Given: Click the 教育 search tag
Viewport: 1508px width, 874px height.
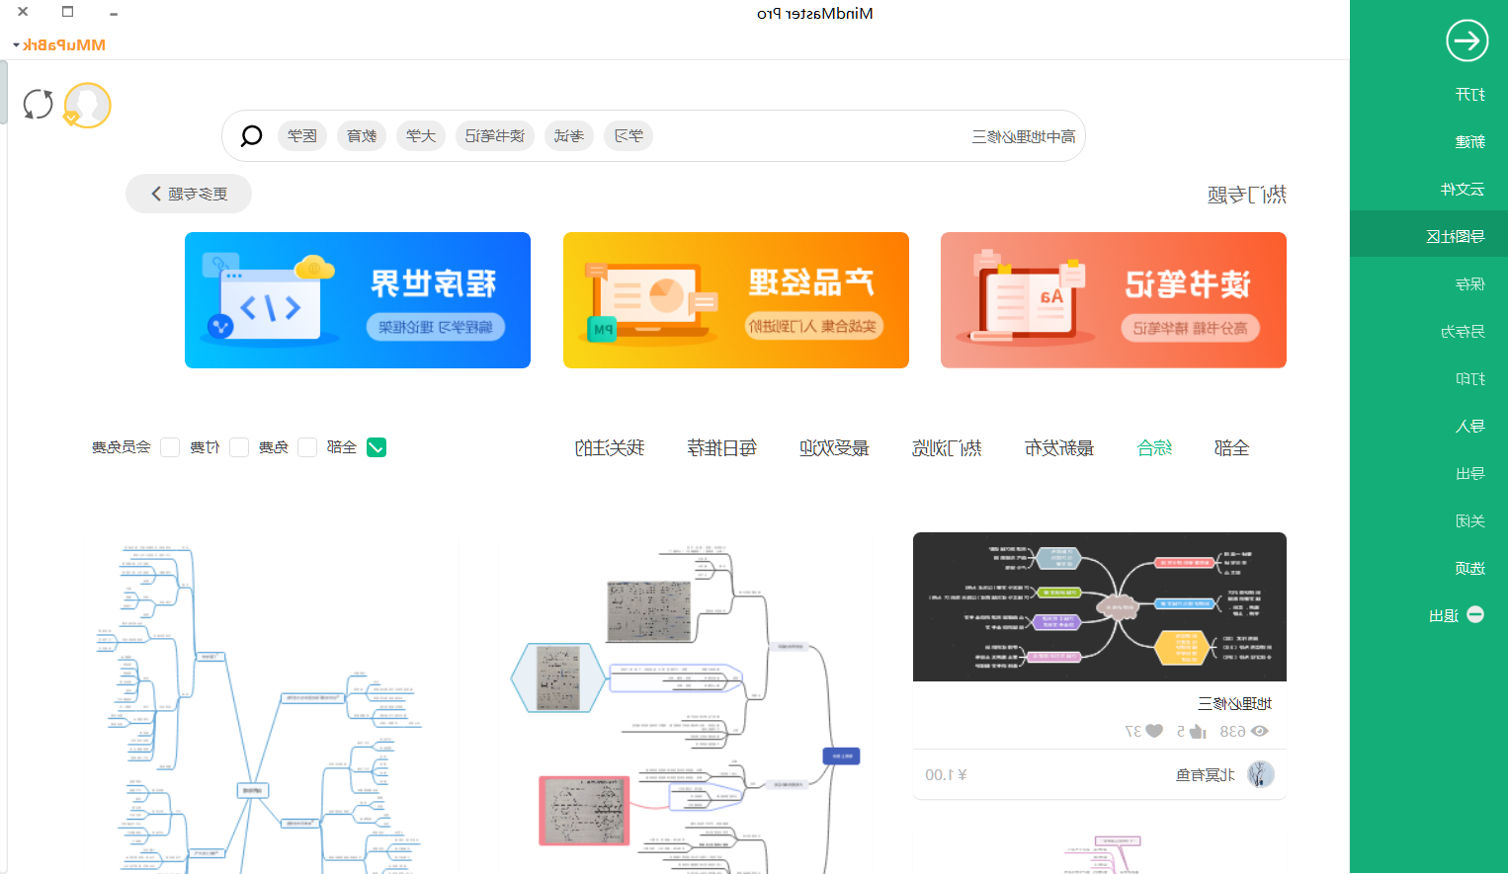Looking at the screenshot, I should [x=362, y=135].
